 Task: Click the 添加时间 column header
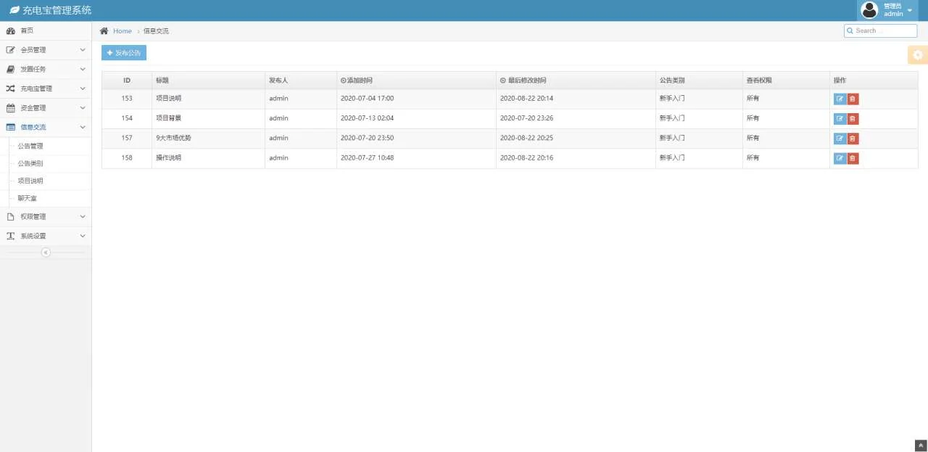(x=358, y=81)
